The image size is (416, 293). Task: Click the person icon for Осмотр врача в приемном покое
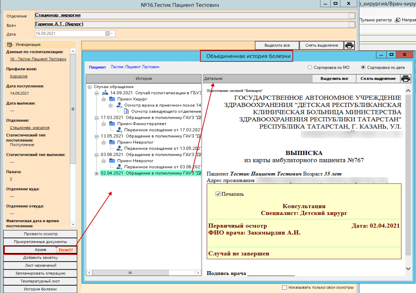point(119,105)
